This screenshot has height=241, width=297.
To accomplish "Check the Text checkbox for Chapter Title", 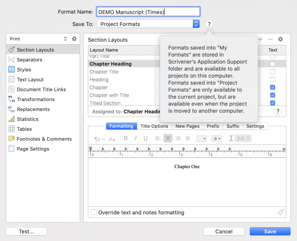I will click(272, 72).
